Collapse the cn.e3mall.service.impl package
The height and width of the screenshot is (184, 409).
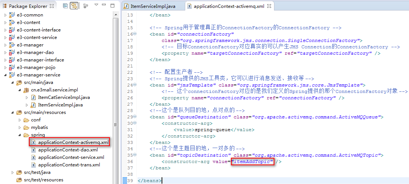point(20,90)
